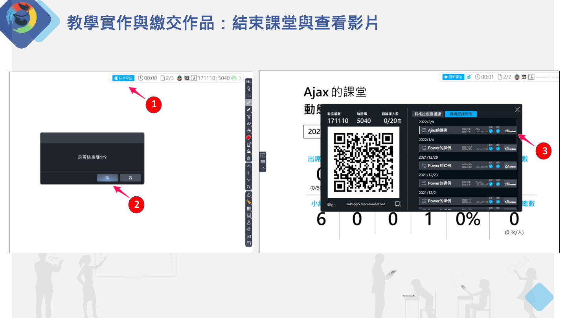Open the red color palette

pyautogui.click(x=248, y=138)
